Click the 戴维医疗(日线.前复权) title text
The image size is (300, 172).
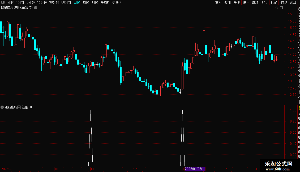(17, 8)
